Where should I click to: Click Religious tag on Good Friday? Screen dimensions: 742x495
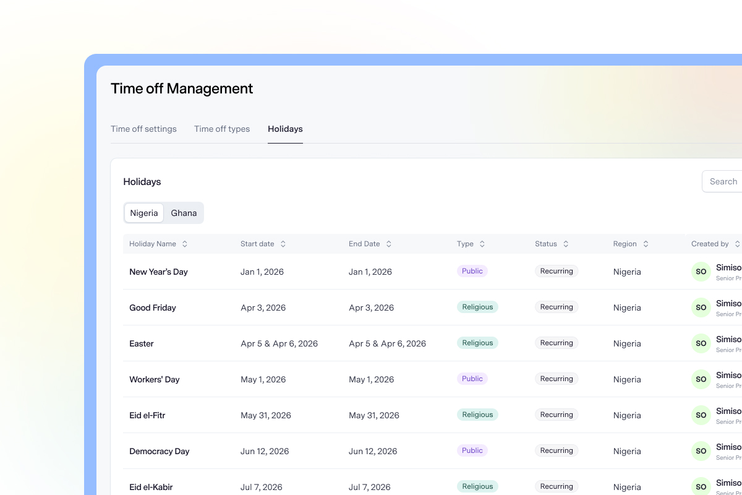477,307
